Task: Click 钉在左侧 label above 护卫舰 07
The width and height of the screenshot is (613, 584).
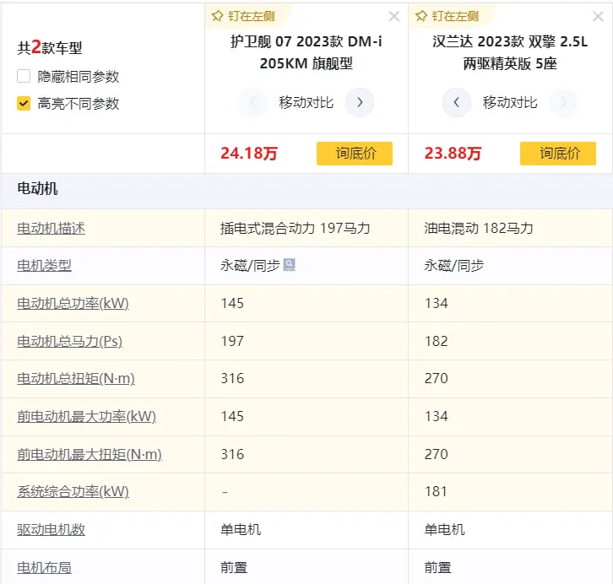Action: click(x=251, y=16)
